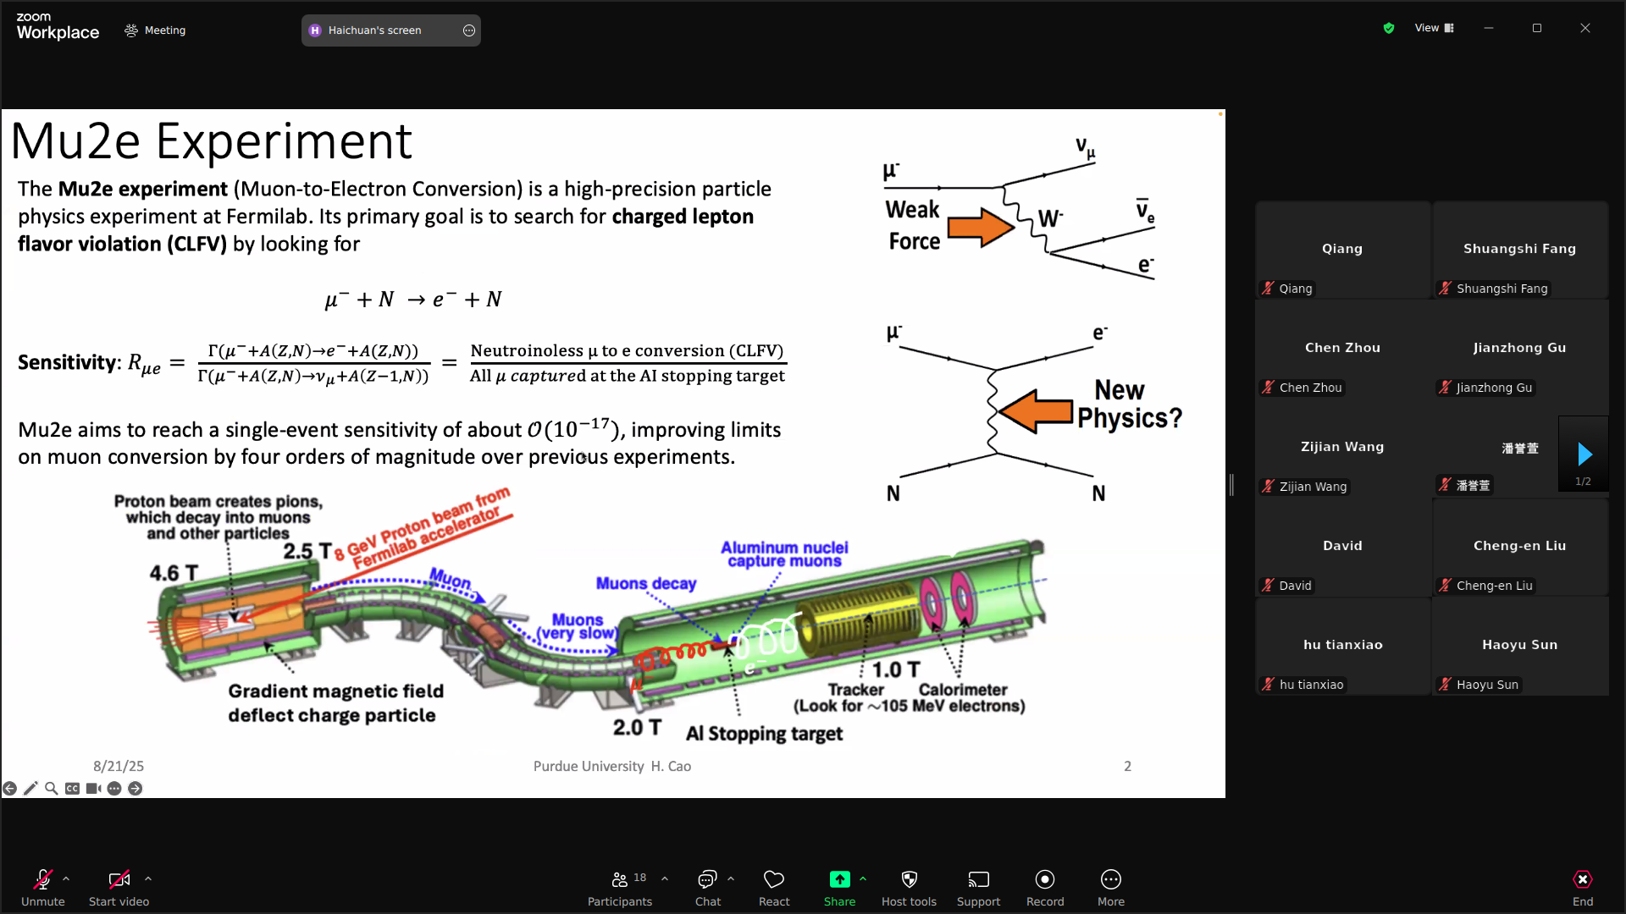Open the Chat panel
Screen dimensions: 1626x914
pyautogui.click(x=708, y=888)
